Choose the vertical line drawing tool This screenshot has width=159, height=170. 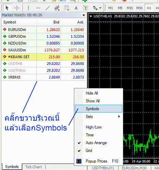point(28,8)
